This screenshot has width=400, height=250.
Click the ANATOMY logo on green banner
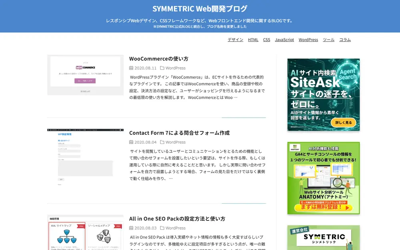coord(295,148)
